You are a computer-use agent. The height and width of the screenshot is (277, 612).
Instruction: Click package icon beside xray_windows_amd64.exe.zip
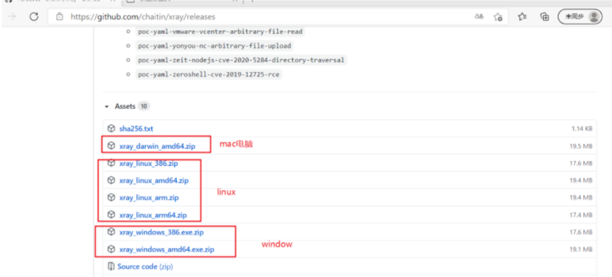tap(111, 249)
